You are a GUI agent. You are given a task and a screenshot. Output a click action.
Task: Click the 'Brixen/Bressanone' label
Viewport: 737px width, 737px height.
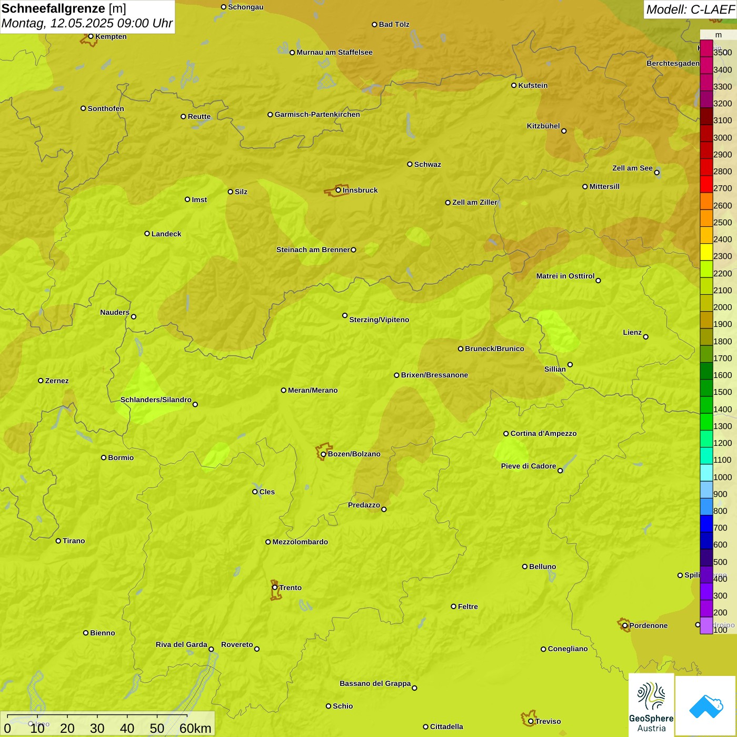tap(434, 375)
